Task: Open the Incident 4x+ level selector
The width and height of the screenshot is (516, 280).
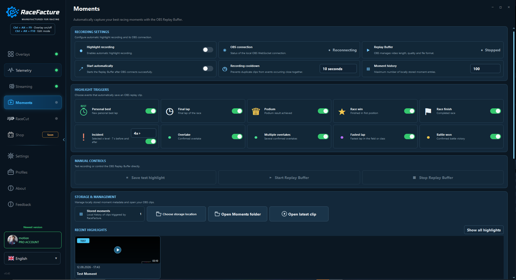Action: (x=144, y=133)
